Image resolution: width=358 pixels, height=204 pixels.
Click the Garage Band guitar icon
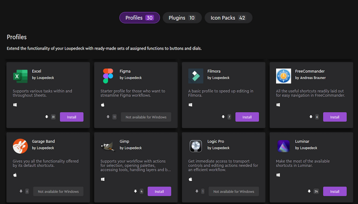tap(20, 146)
